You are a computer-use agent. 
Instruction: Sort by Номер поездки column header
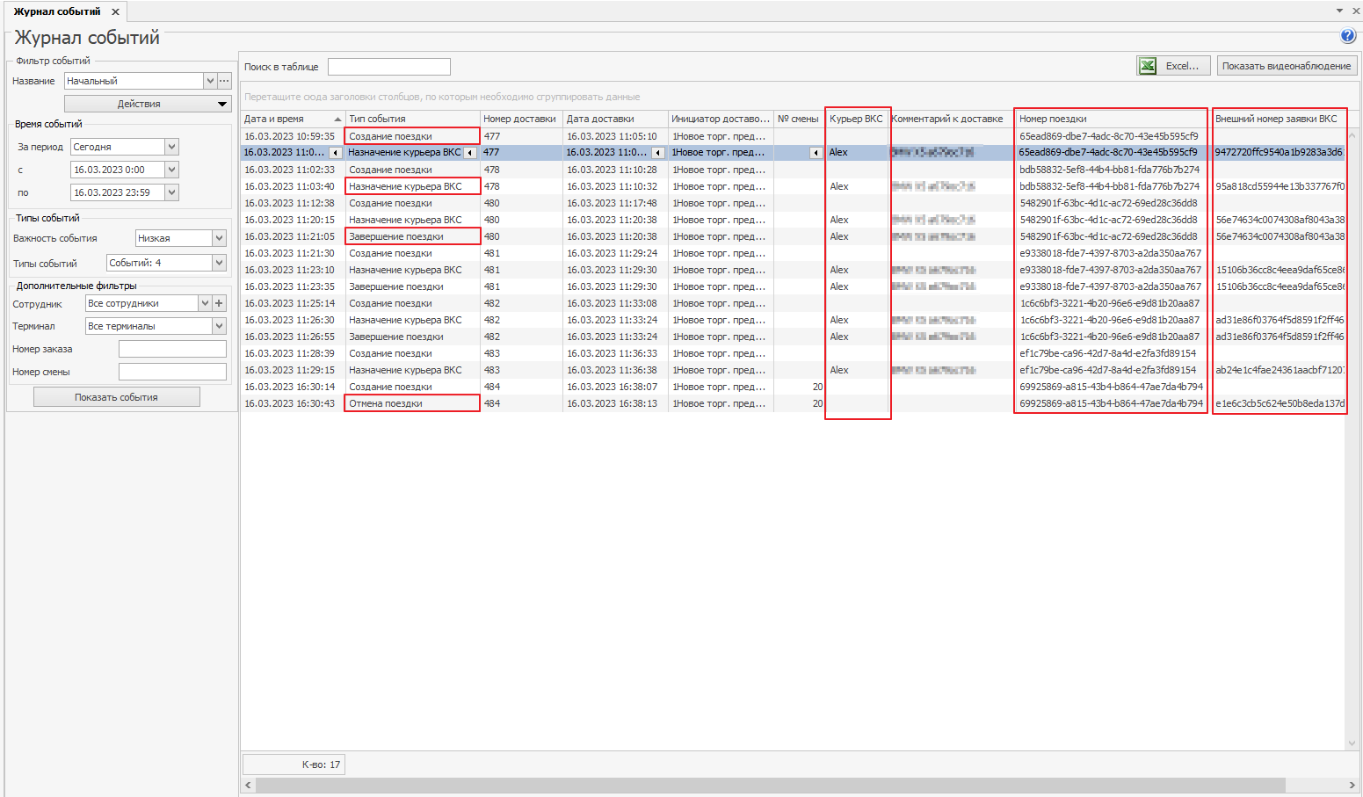click(1111, 119)
